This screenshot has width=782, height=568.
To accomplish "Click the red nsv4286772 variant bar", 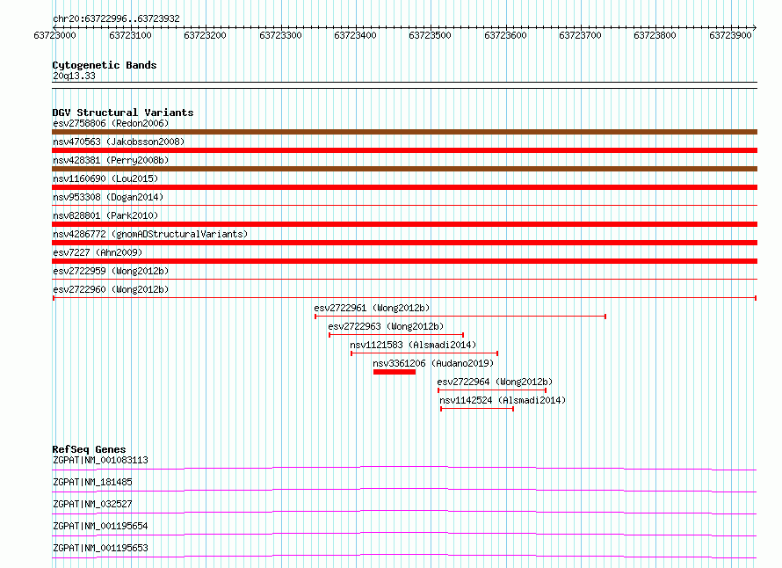I will coord(404,243).
